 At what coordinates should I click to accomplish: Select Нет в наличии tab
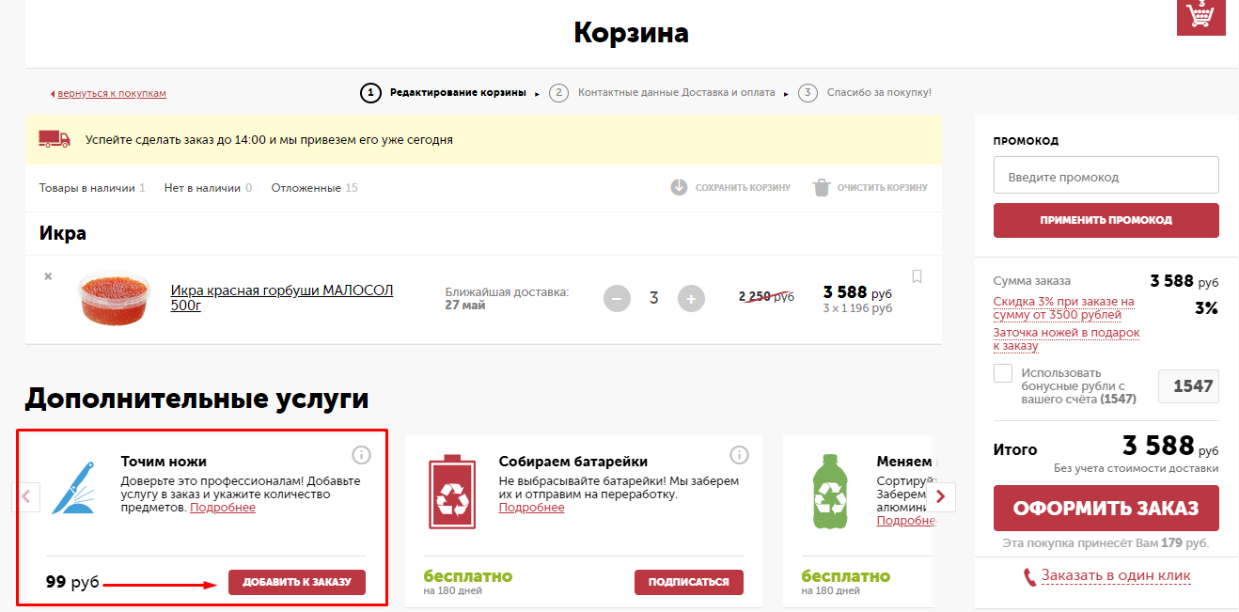pyautogui.click(x=208, y=188)
